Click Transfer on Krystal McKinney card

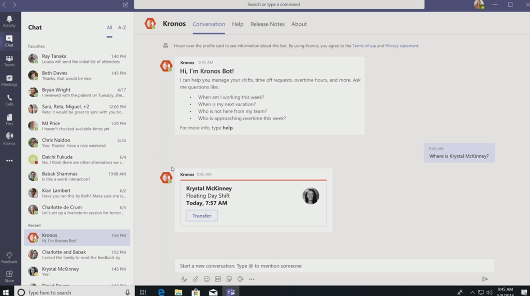pos(202,216)
